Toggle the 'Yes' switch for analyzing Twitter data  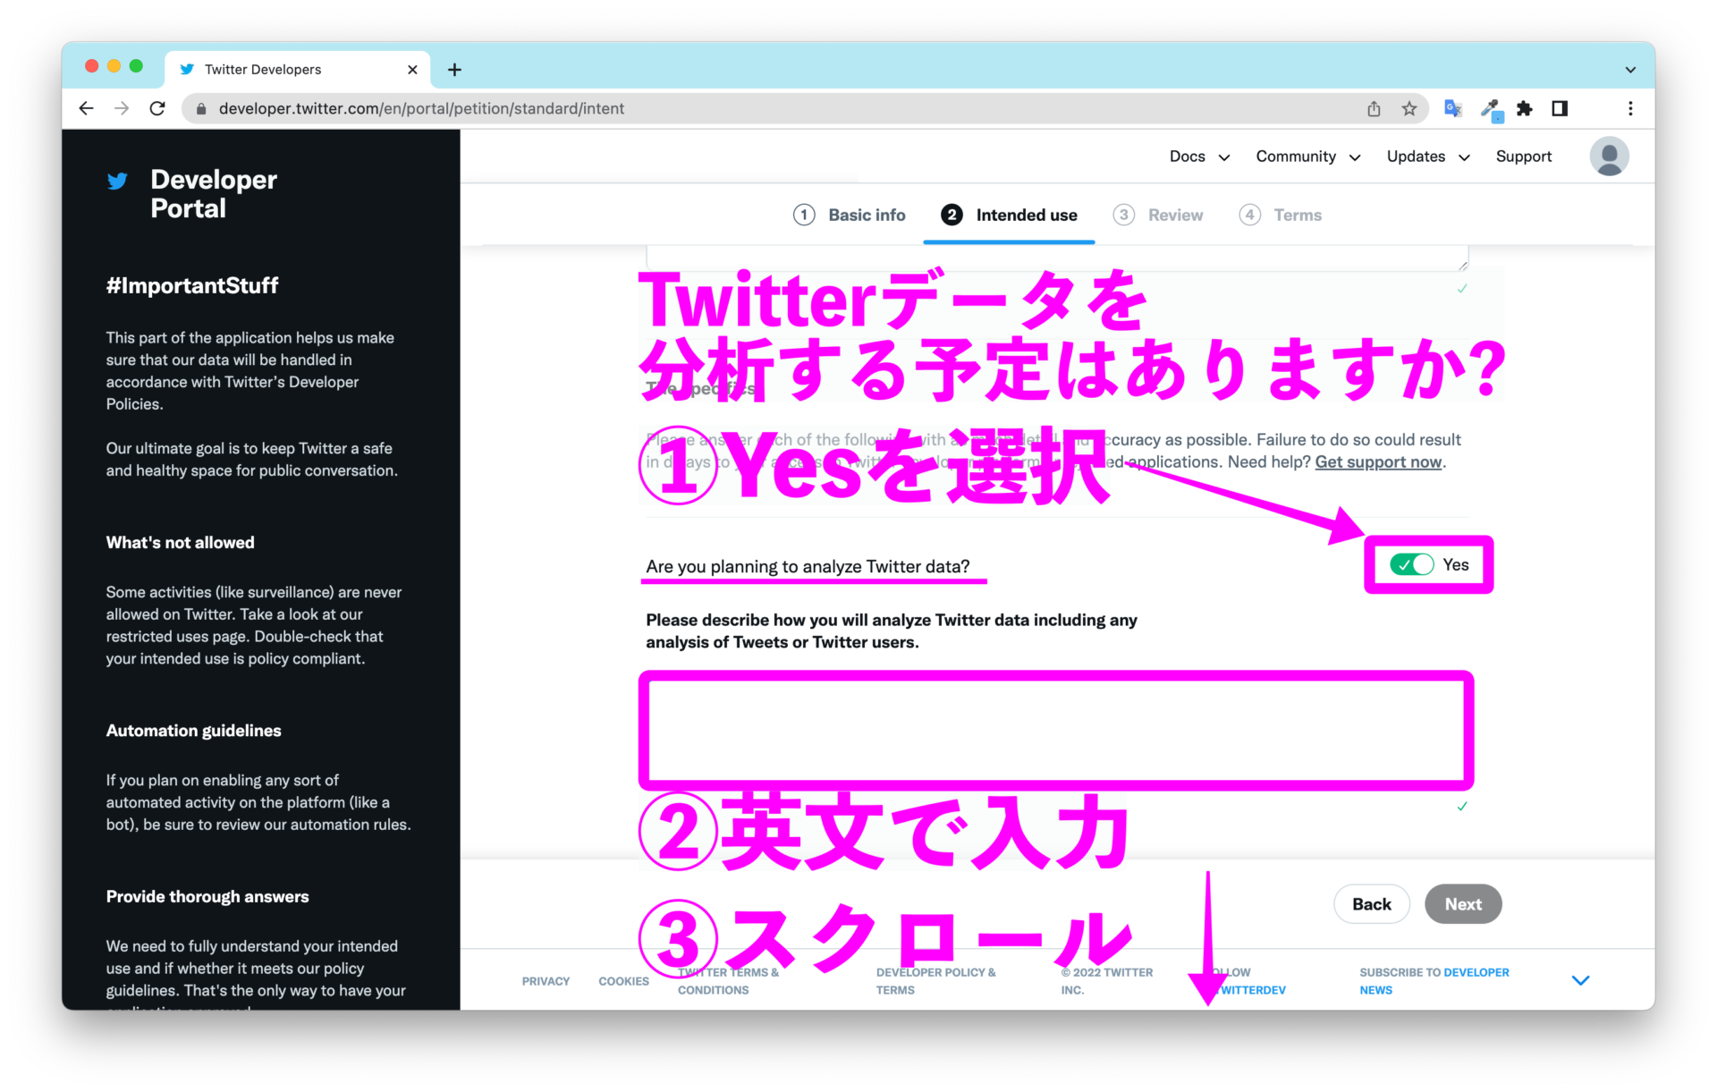click(1411, 564)
